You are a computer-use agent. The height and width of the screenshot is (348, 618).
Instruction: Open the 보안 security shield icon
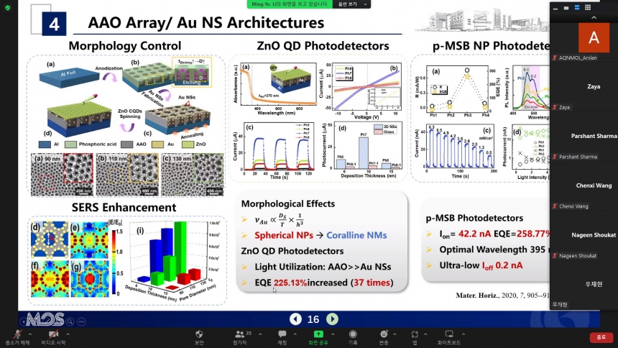tap(199, 337)
